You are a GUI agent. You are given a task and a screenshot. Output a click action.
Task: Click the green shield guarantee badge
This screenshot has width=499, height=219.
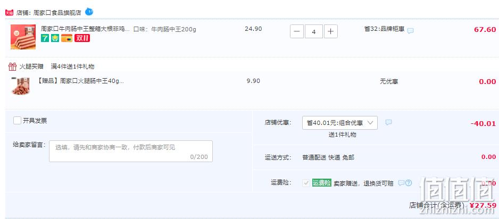point(55,38)
